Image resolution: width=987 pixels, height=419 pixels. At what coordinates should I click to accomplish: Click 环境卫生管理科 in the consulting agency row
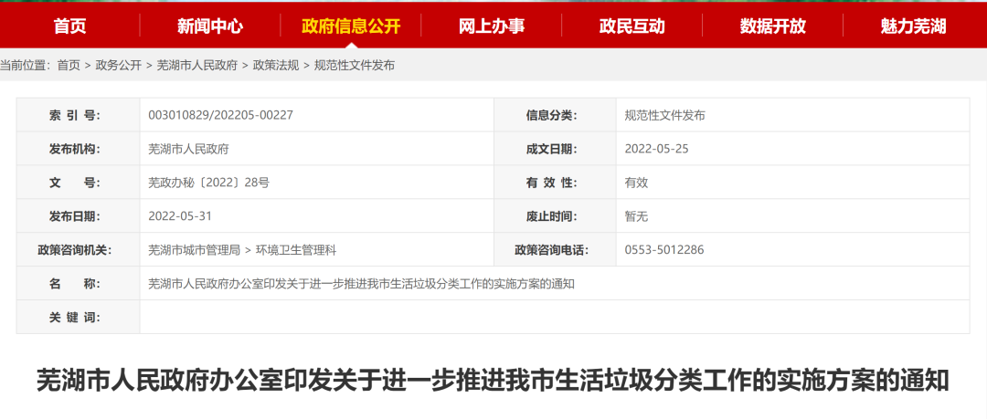click(297, 249)
